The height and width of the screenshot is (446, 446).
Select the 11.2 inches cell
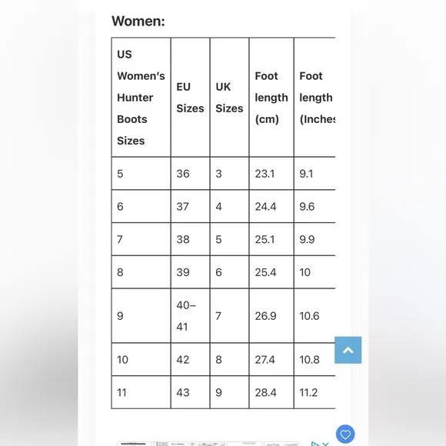point(315,392)
